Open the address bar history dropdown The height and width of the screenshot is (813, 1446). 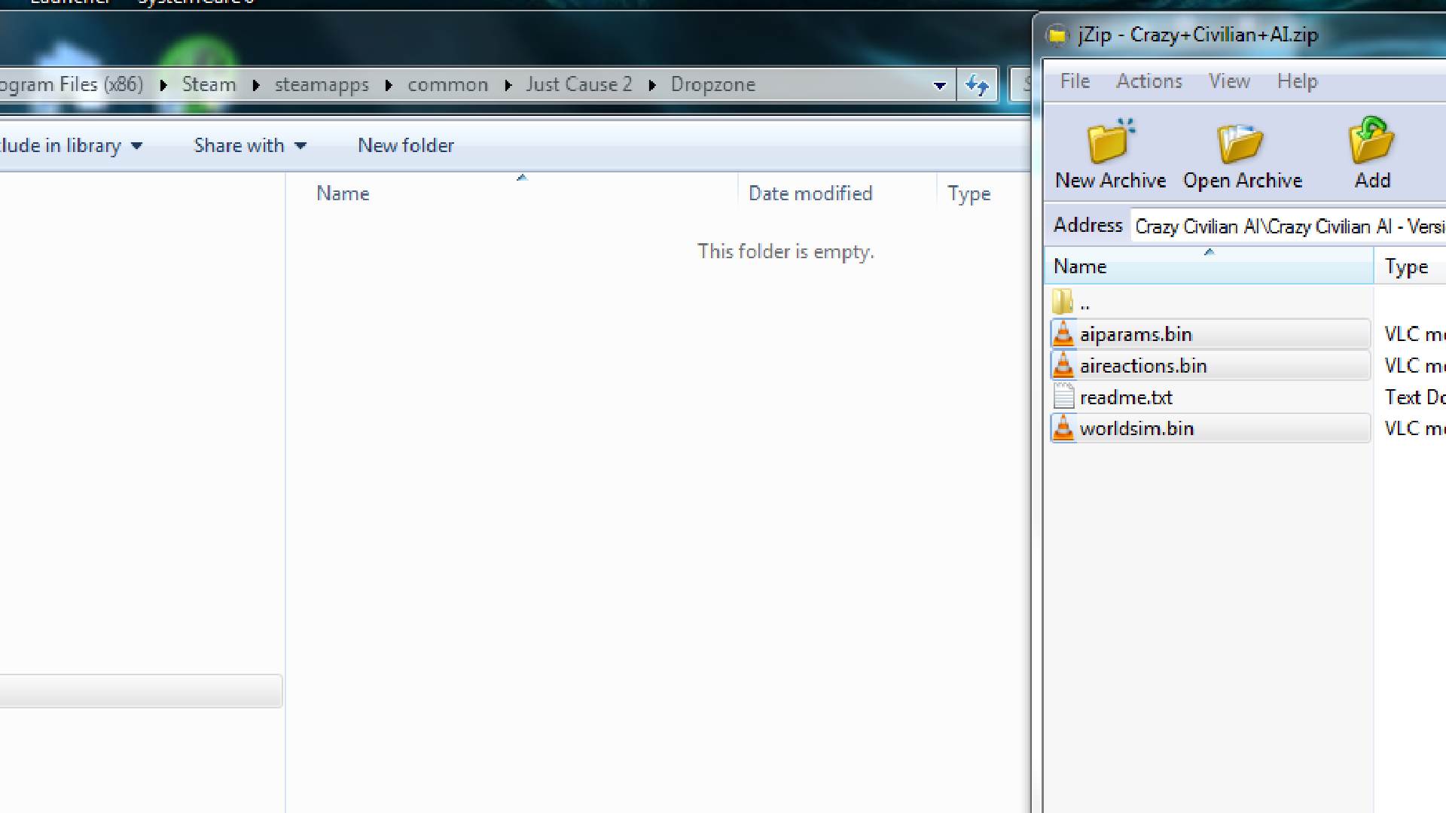coord(939,85)
